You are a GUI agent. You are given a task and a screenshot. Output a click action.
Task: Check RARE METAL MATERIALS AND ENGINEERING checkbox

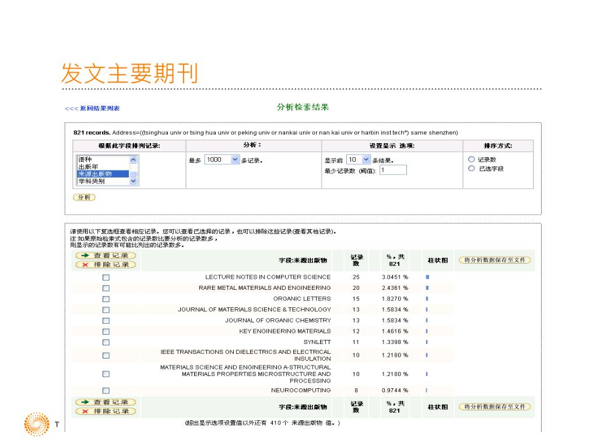106,288
